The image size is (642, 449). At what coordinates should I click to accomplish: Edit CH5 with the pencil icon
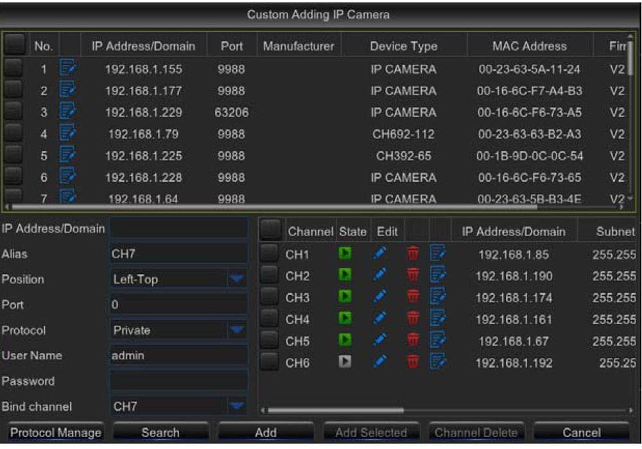[x=379, y=340]
